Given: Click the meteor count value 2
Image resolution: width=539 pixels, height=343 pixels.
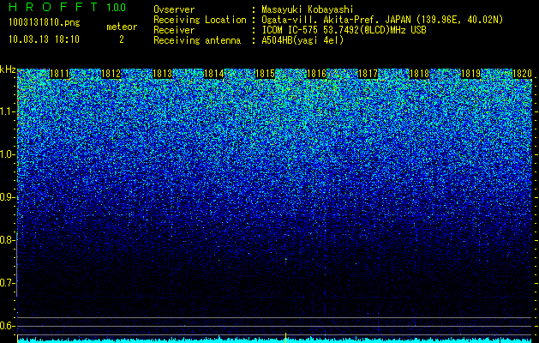Looking at the screenshot, I should [x=122, y=39].
